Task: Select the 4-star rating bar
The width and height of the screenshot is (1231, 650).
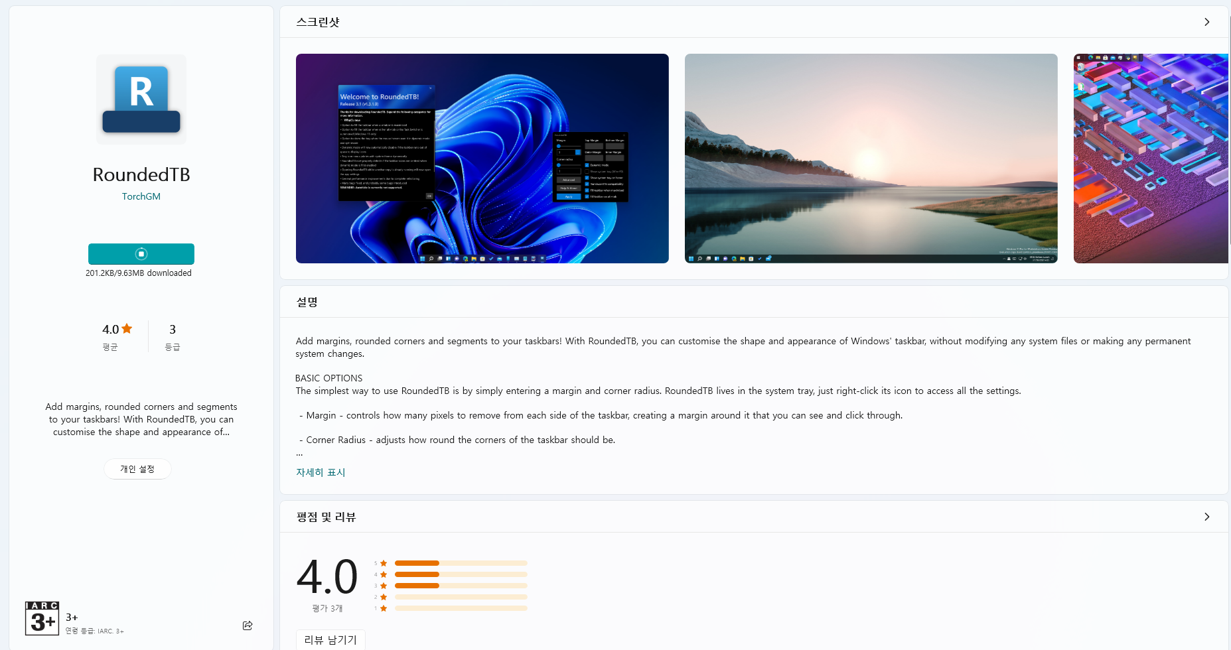Action: pyautogui.click(x=461, y=574)
